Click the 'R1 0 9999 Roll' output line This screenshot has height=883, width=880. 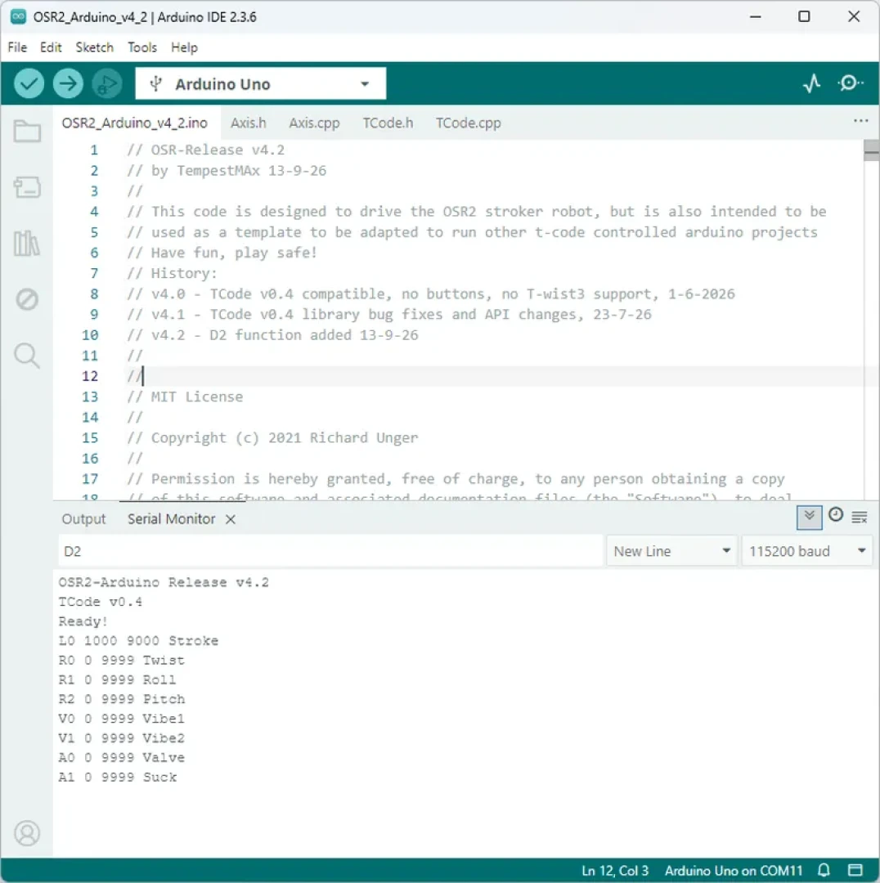pyautogui.click(x=117, y=679)
